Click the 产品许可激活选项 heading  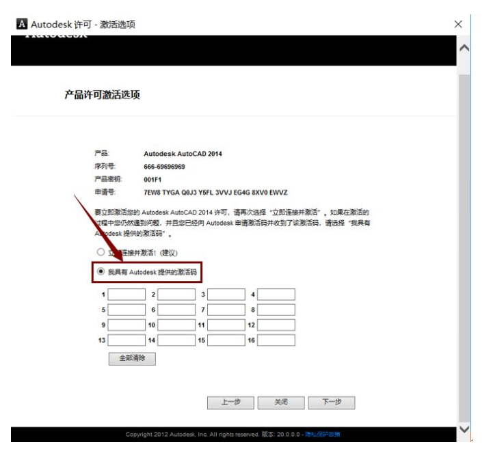[102, 94]
